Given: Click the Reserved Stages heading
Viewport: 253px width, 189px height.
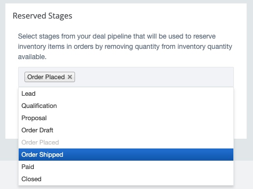Looking at the screenshot, I should (x=42, y=16).
